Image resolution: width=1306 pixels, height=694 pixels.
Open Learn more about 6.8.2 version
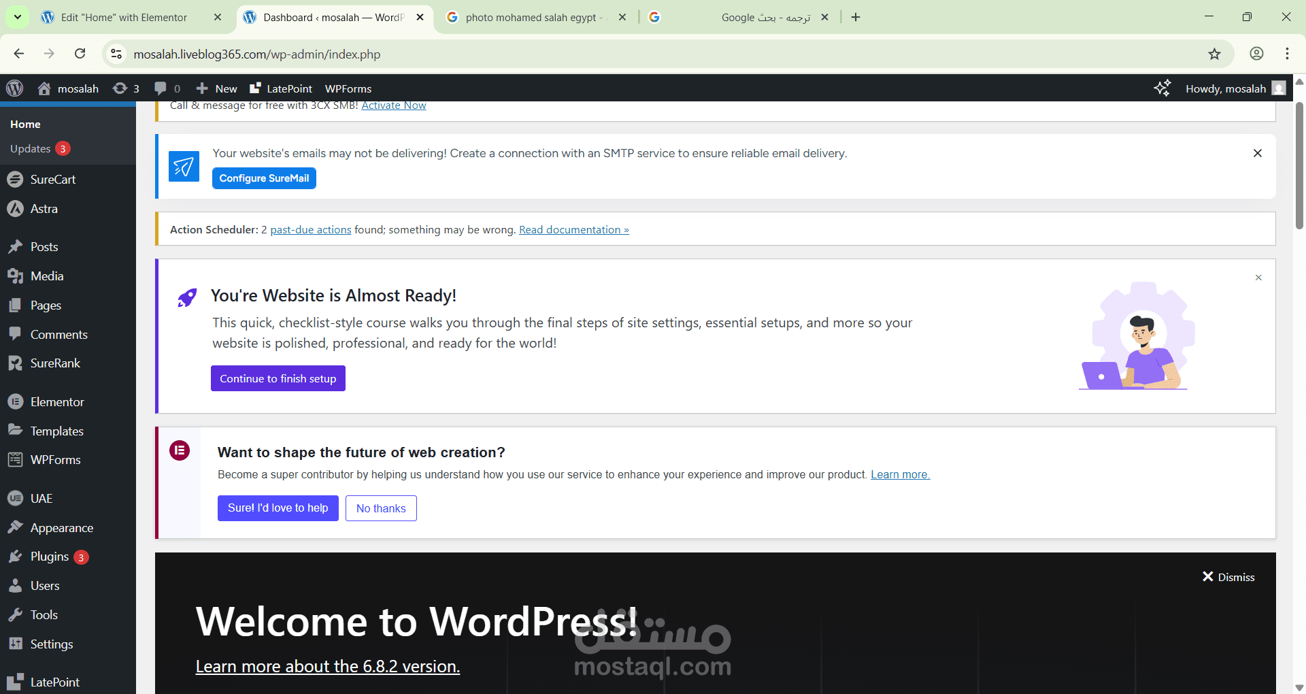pyautogui.click(x=328, y=666)
